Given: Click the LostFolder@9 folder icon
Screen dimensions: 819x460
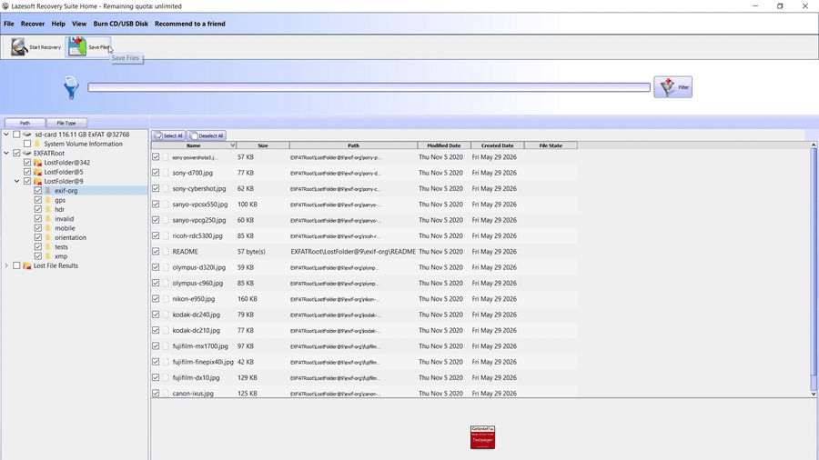Looking at the screenshot, I should point(37,182).
